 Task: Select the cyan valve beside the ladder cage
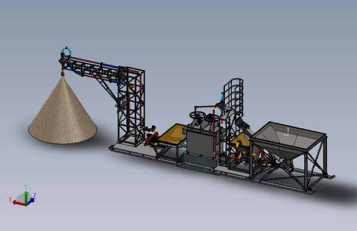(x=222, y=96)
